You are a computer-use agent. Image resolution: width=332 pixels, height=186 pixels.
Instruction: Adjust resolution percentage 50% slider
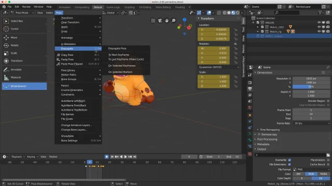point(311,87)
